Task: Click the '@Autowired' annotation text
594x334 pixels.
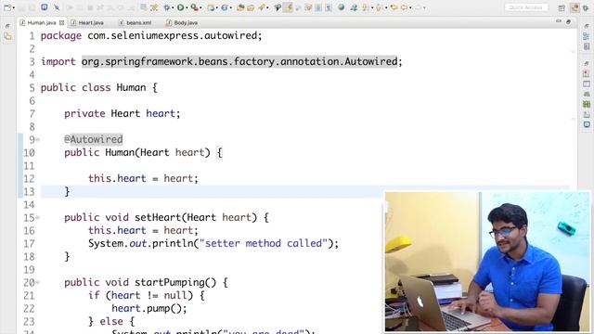Action: 93,139
